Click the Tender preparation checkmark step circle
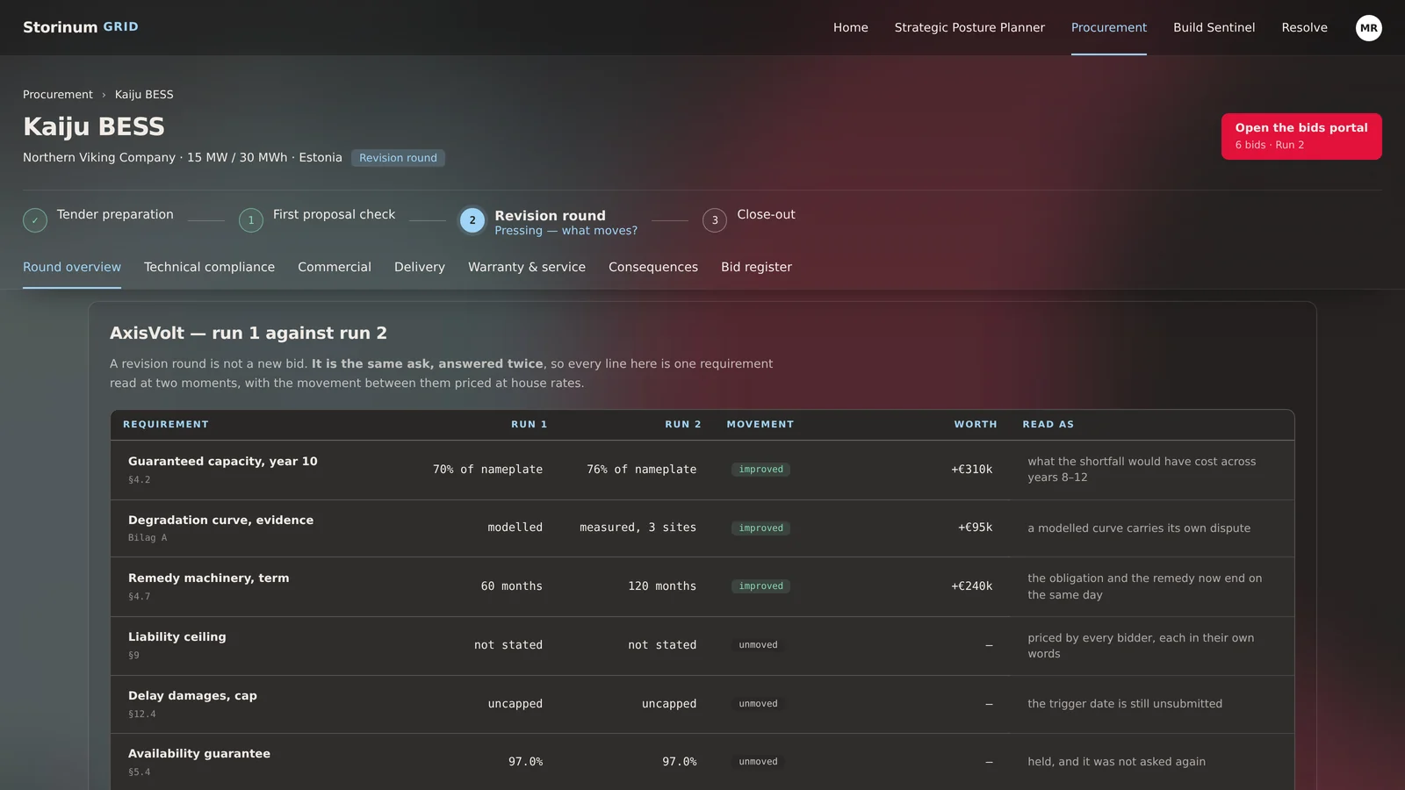Viewport: 1405px width, 790px height. (35, 220)
